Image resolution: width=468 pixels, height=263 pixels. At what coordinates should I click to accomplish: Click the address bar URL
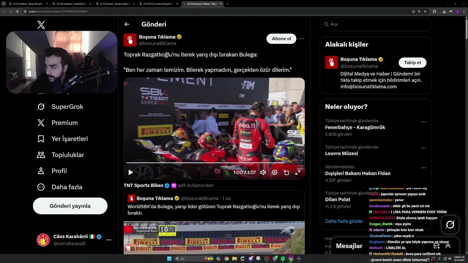(58, 11)
